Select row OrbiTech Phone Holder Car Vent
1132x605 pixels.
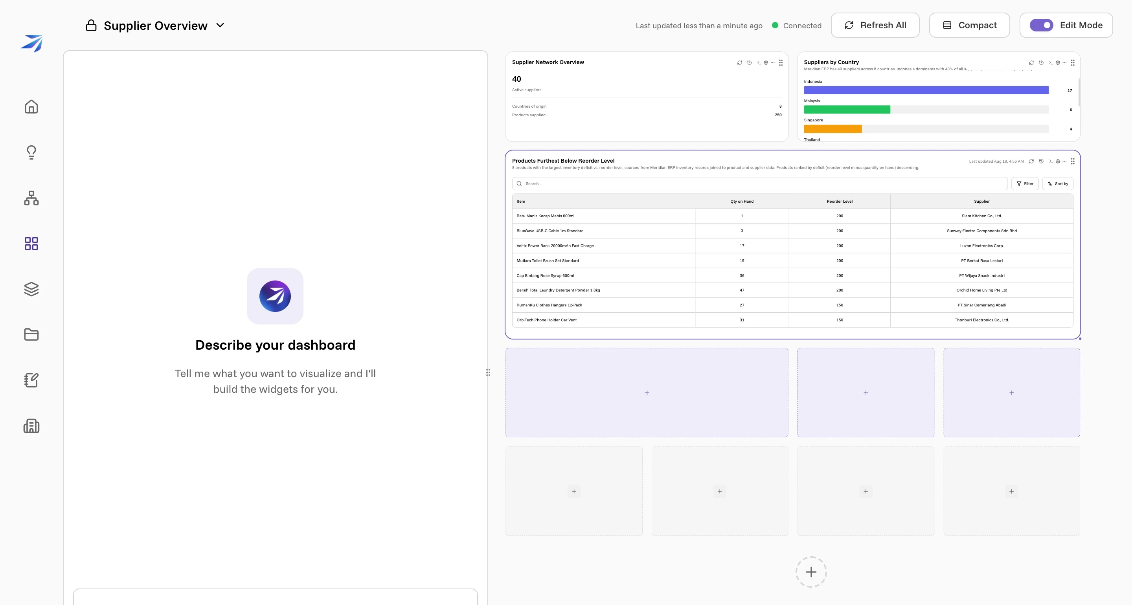[792, 320]
